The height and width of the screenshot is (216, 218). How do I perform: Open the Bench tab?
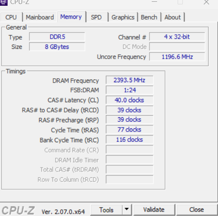(149, 17)
